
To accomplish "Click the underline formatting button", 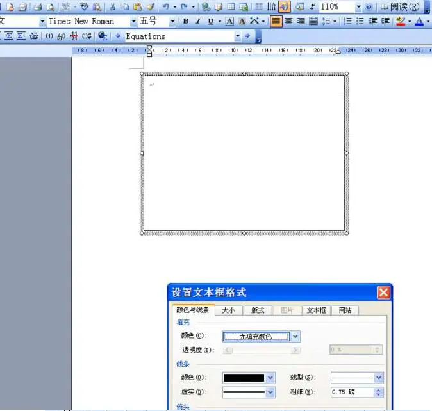I will pyautogui.click(x=210, y=22).
